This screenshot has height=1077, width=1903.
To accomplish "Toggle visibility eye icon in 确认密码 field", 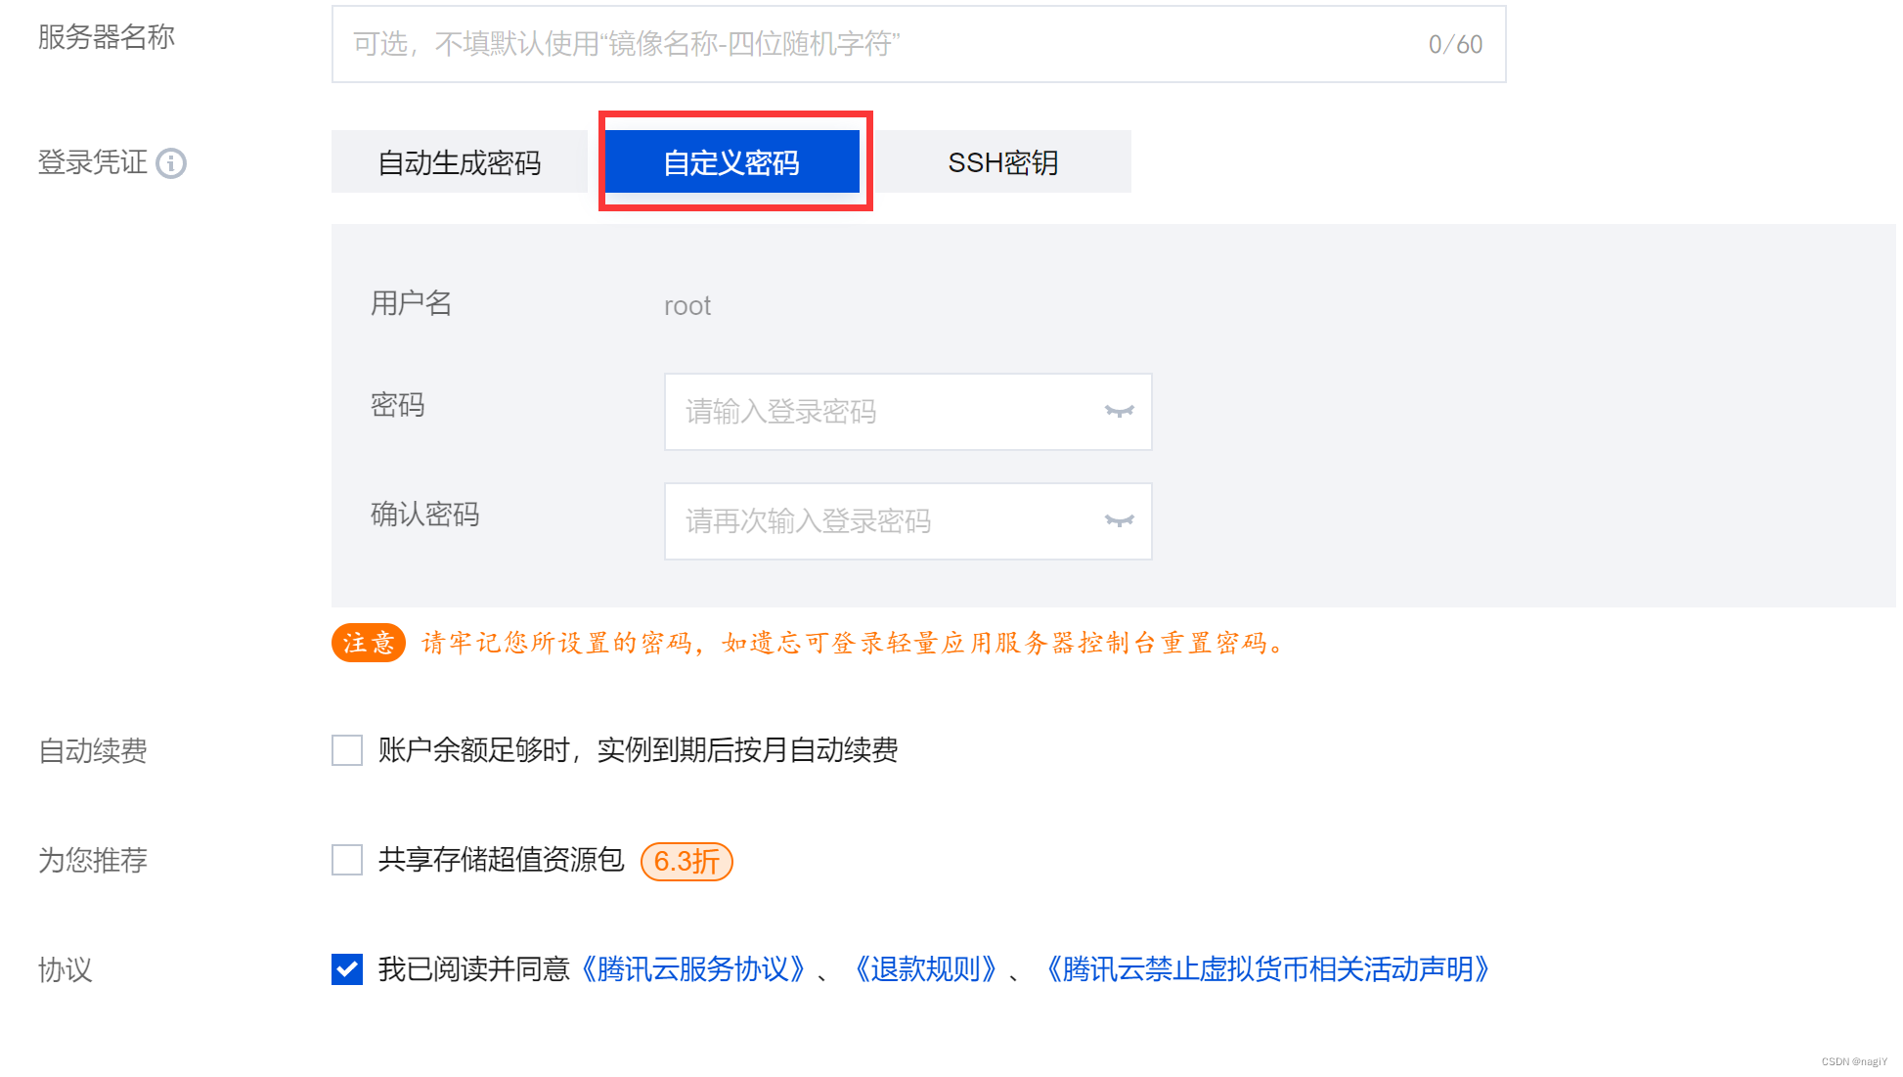I will tap(1119, 520).
